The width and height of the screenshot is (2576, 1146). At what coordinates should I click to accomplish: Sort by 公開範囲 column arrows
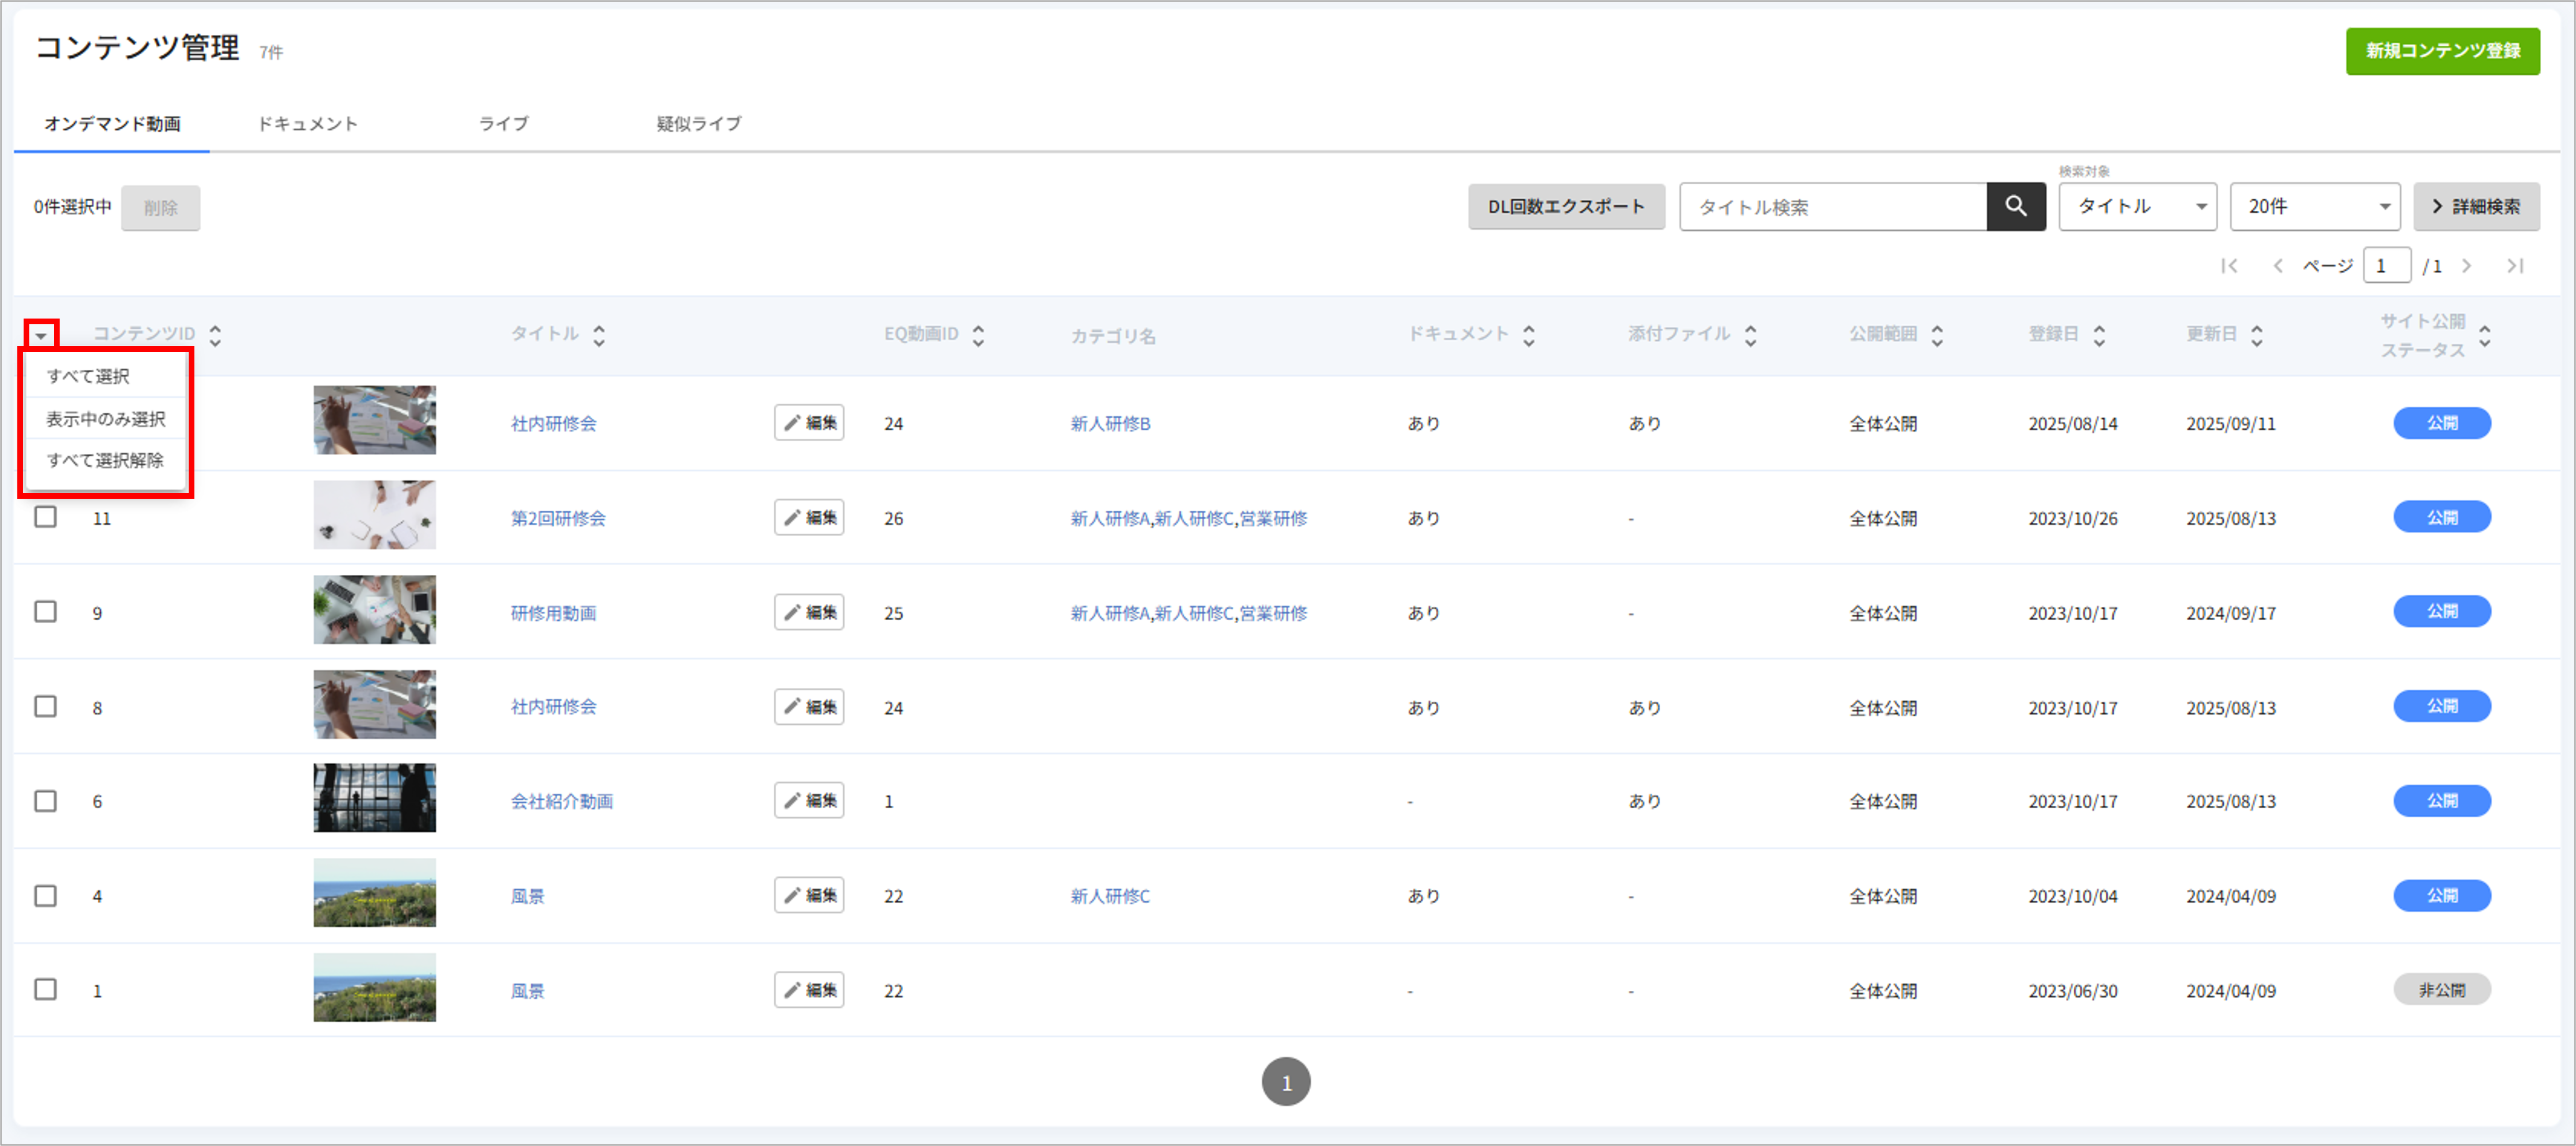coord(1937,335)
